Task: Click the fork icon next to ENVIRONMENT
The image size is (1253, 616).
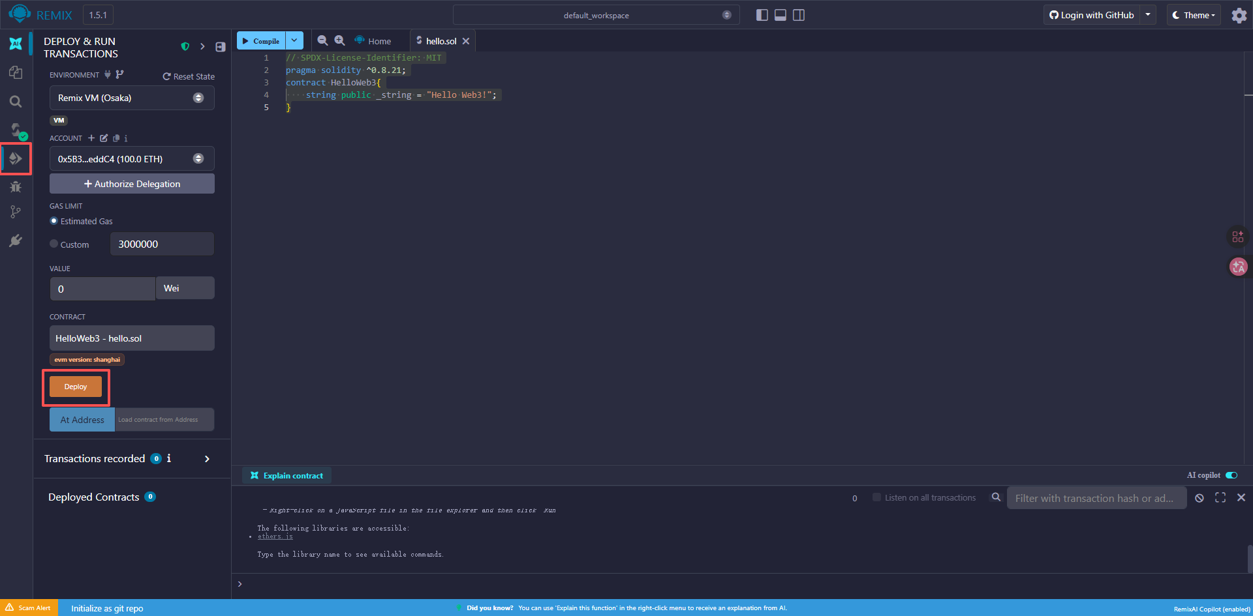Action: [119, 74]
